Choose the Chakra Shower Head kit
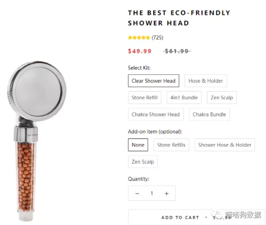Screen dimensions: 266x225 click(x=156, y=115)
